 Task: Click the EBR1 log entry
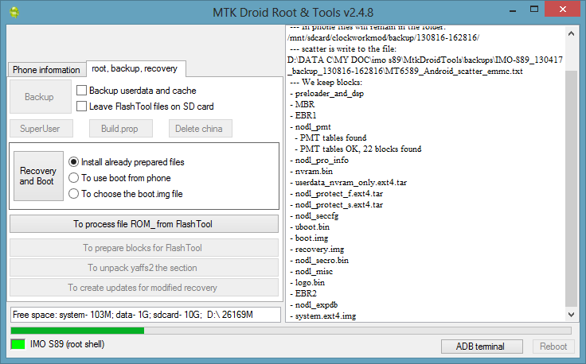coord(303,115)
